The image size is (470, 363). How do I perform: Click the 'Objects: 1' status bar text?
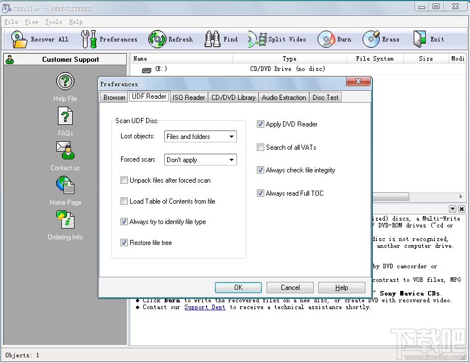tap(22, 355)
